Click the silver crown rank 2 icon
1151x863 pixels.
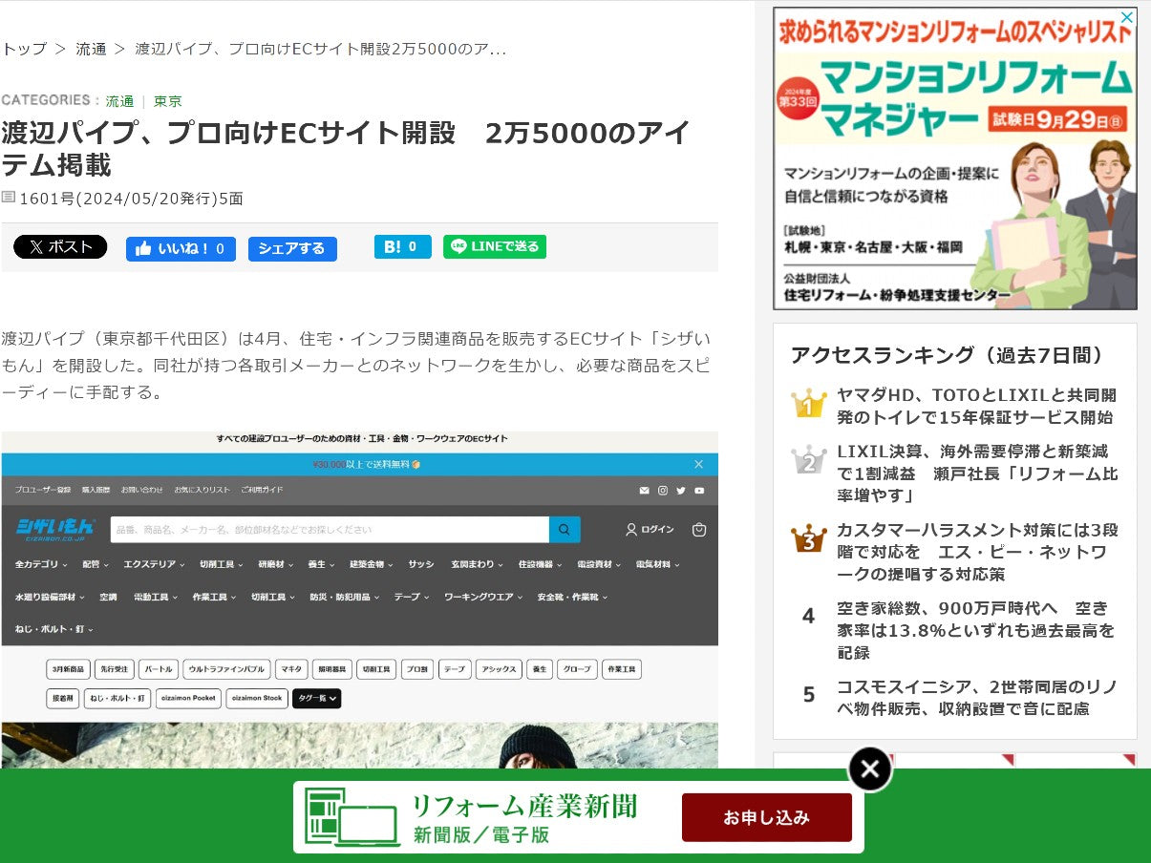[x=808, y=462]
